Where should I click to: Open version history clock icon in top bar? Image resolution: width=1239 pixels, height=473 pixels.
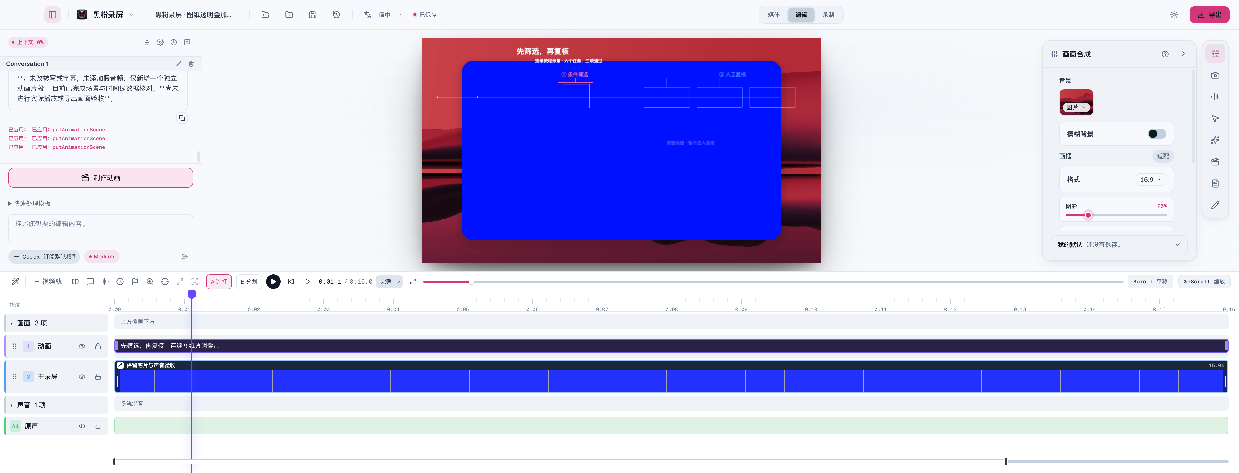pos(336,14)
